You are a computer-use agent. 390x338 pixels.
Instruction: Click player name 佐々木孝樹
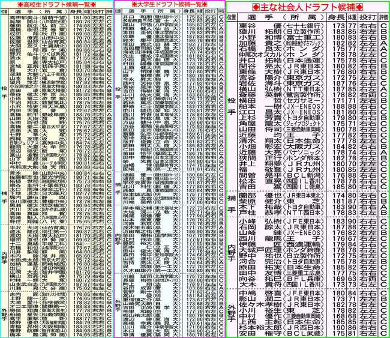pyautogui.click(x=260, y=304)
